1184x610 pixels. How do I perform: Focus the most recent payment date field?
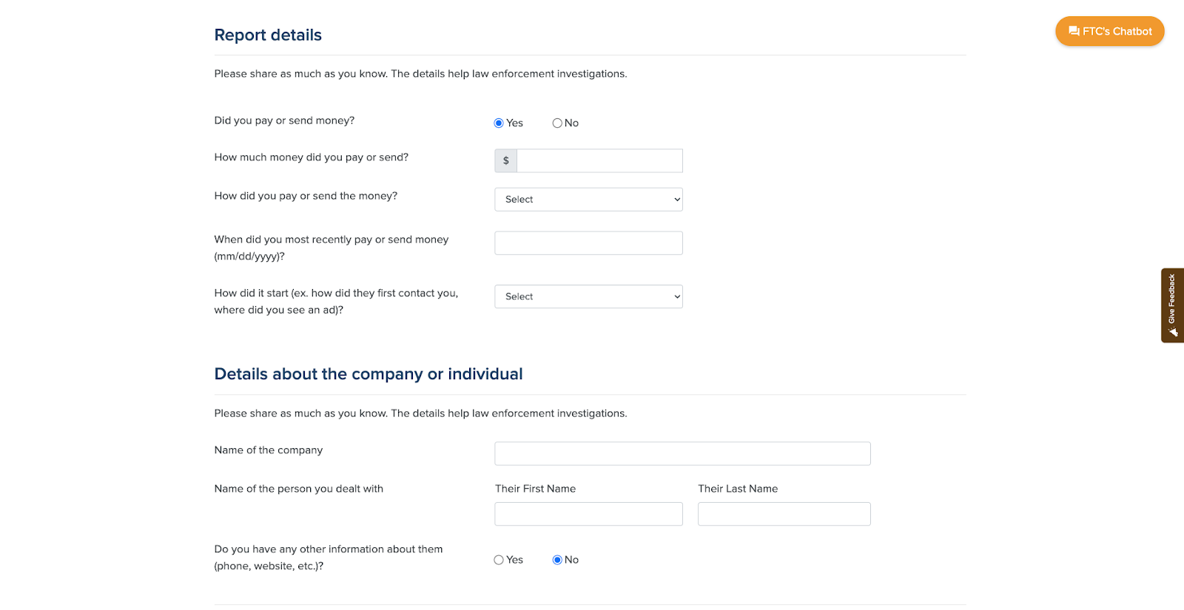pos(588,243)
